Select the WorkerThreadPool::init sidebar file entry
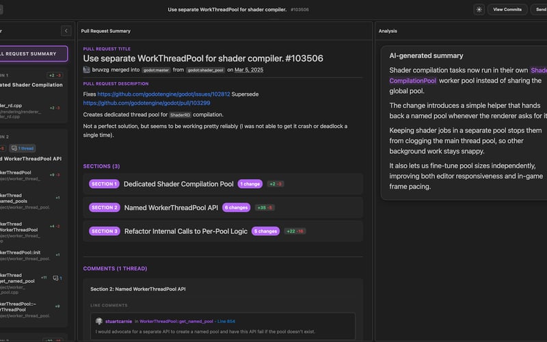547x342 pixels. [31, 255]
